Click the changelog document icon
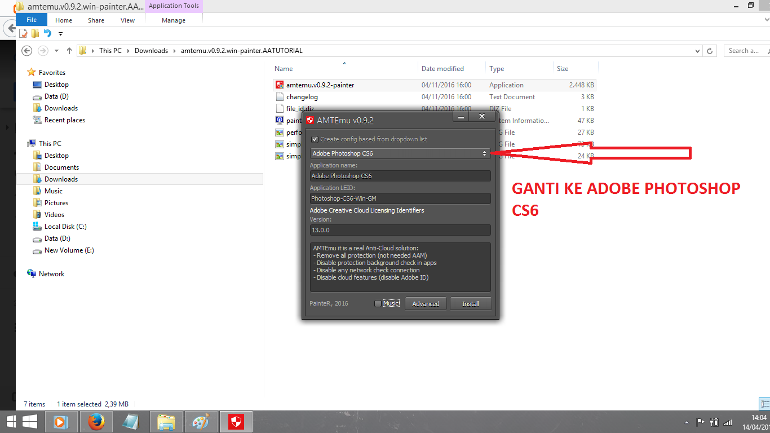This screenshot has height=433, width=770. (x=279, y=97)
